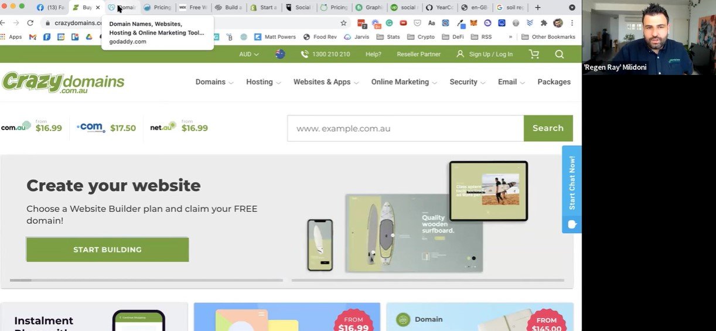Open a new browser tab with plus
This screenshot has height=331, width=716.
pos(538,8)
